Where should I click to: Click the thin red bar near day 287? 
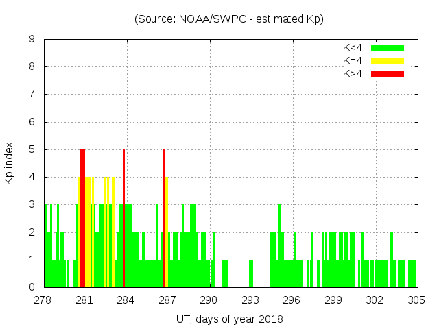163,218
